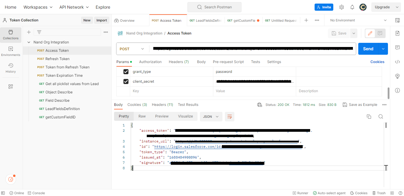The height and width of the screenshot is (196, 404).
Task: Open related requests lightbulb icon
Action: click(x=397, y=76)
